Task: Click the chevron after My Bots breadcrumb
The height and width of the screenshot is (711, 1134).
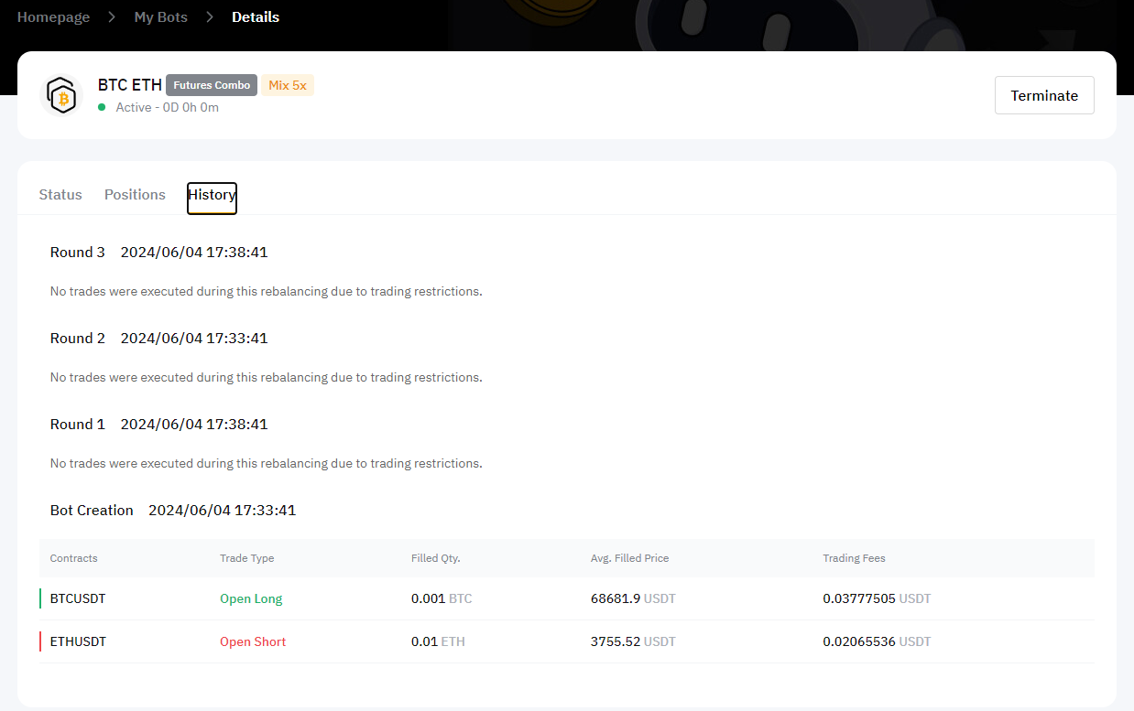Action: [210, 17]
